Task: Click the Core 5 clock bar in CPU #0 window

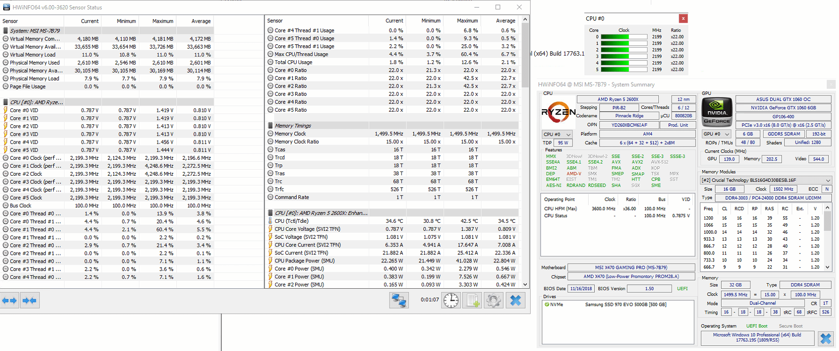Action: [x=623, y=70]
